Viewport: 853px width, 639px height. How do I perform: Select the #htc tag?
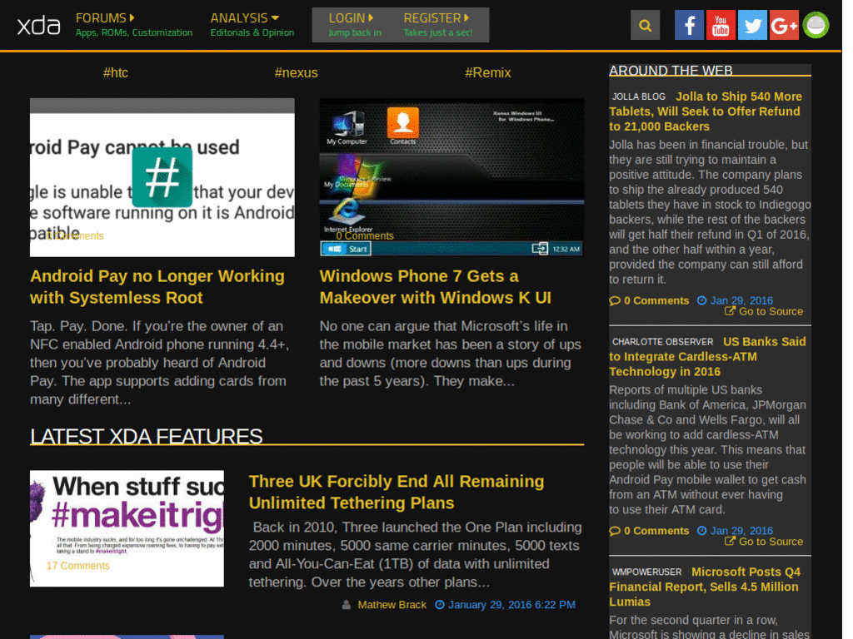coord(116,72)
